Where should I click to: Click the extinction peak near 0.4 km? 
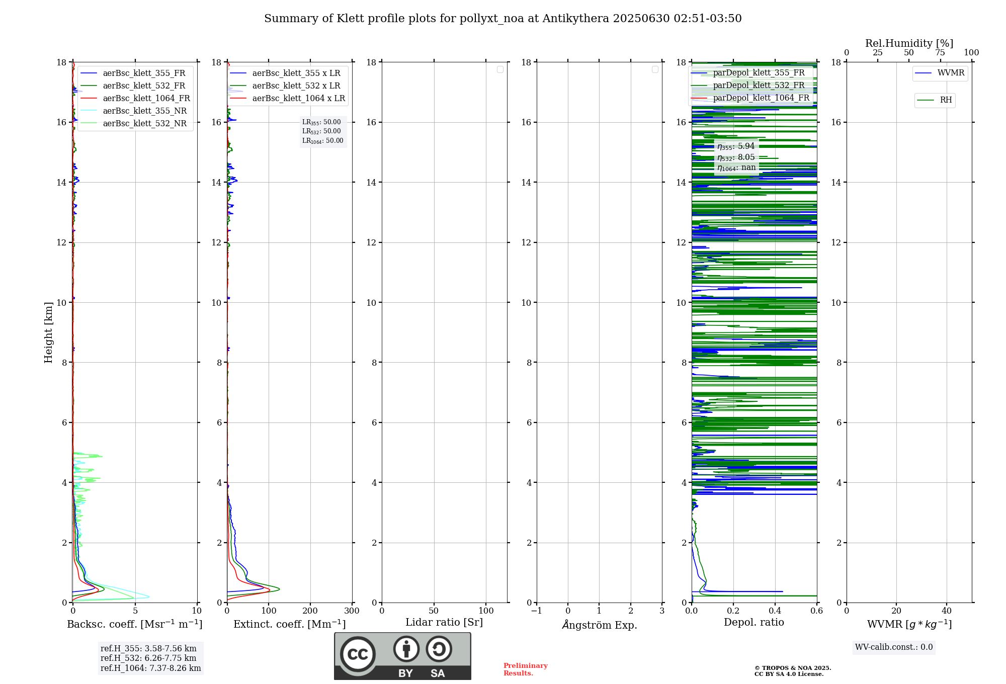[x=279, y=589]
